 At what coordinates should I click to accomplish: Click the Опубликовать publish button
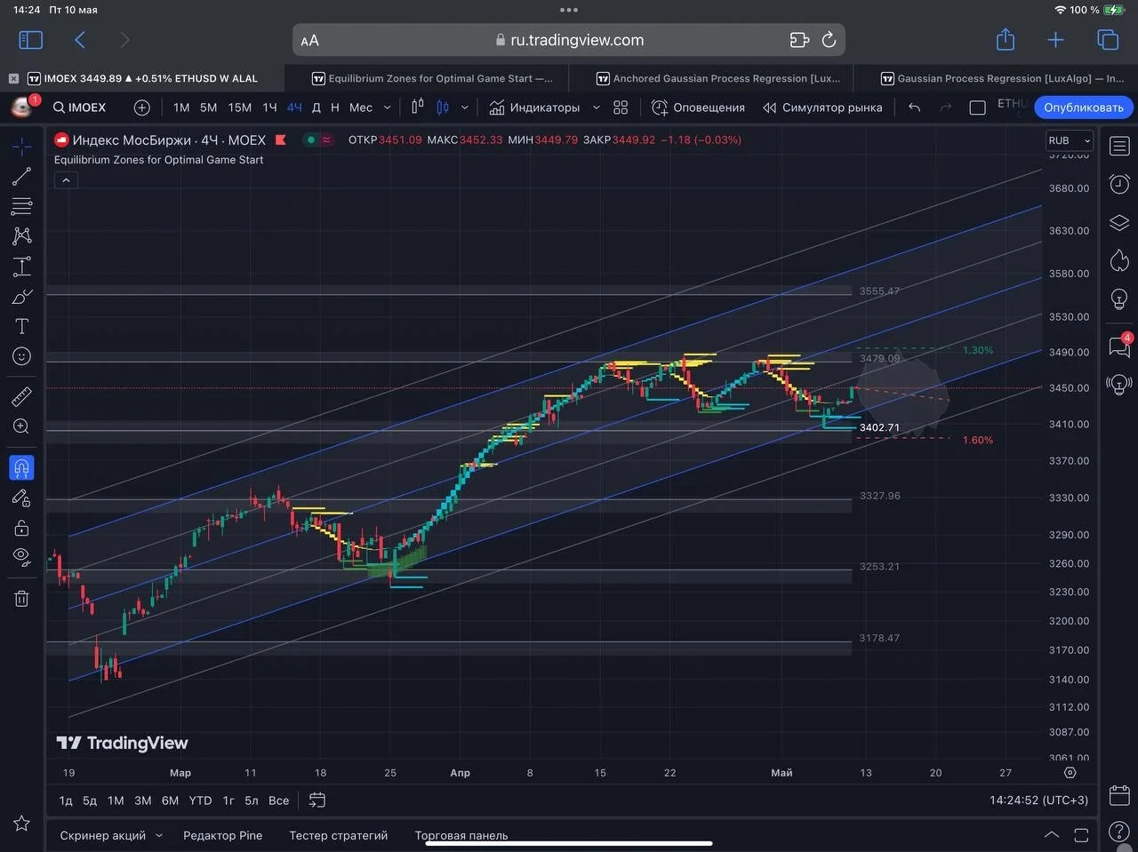tap(1083, 107)
